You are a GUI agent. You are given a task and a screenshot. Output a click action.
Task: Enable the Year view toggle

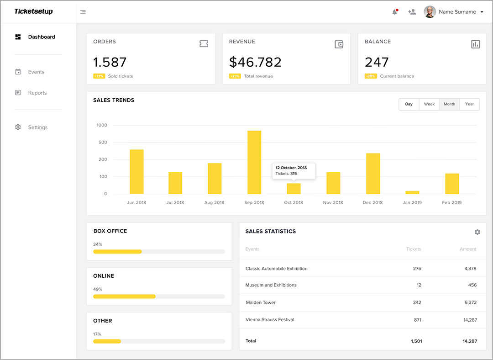pos(469,104)
